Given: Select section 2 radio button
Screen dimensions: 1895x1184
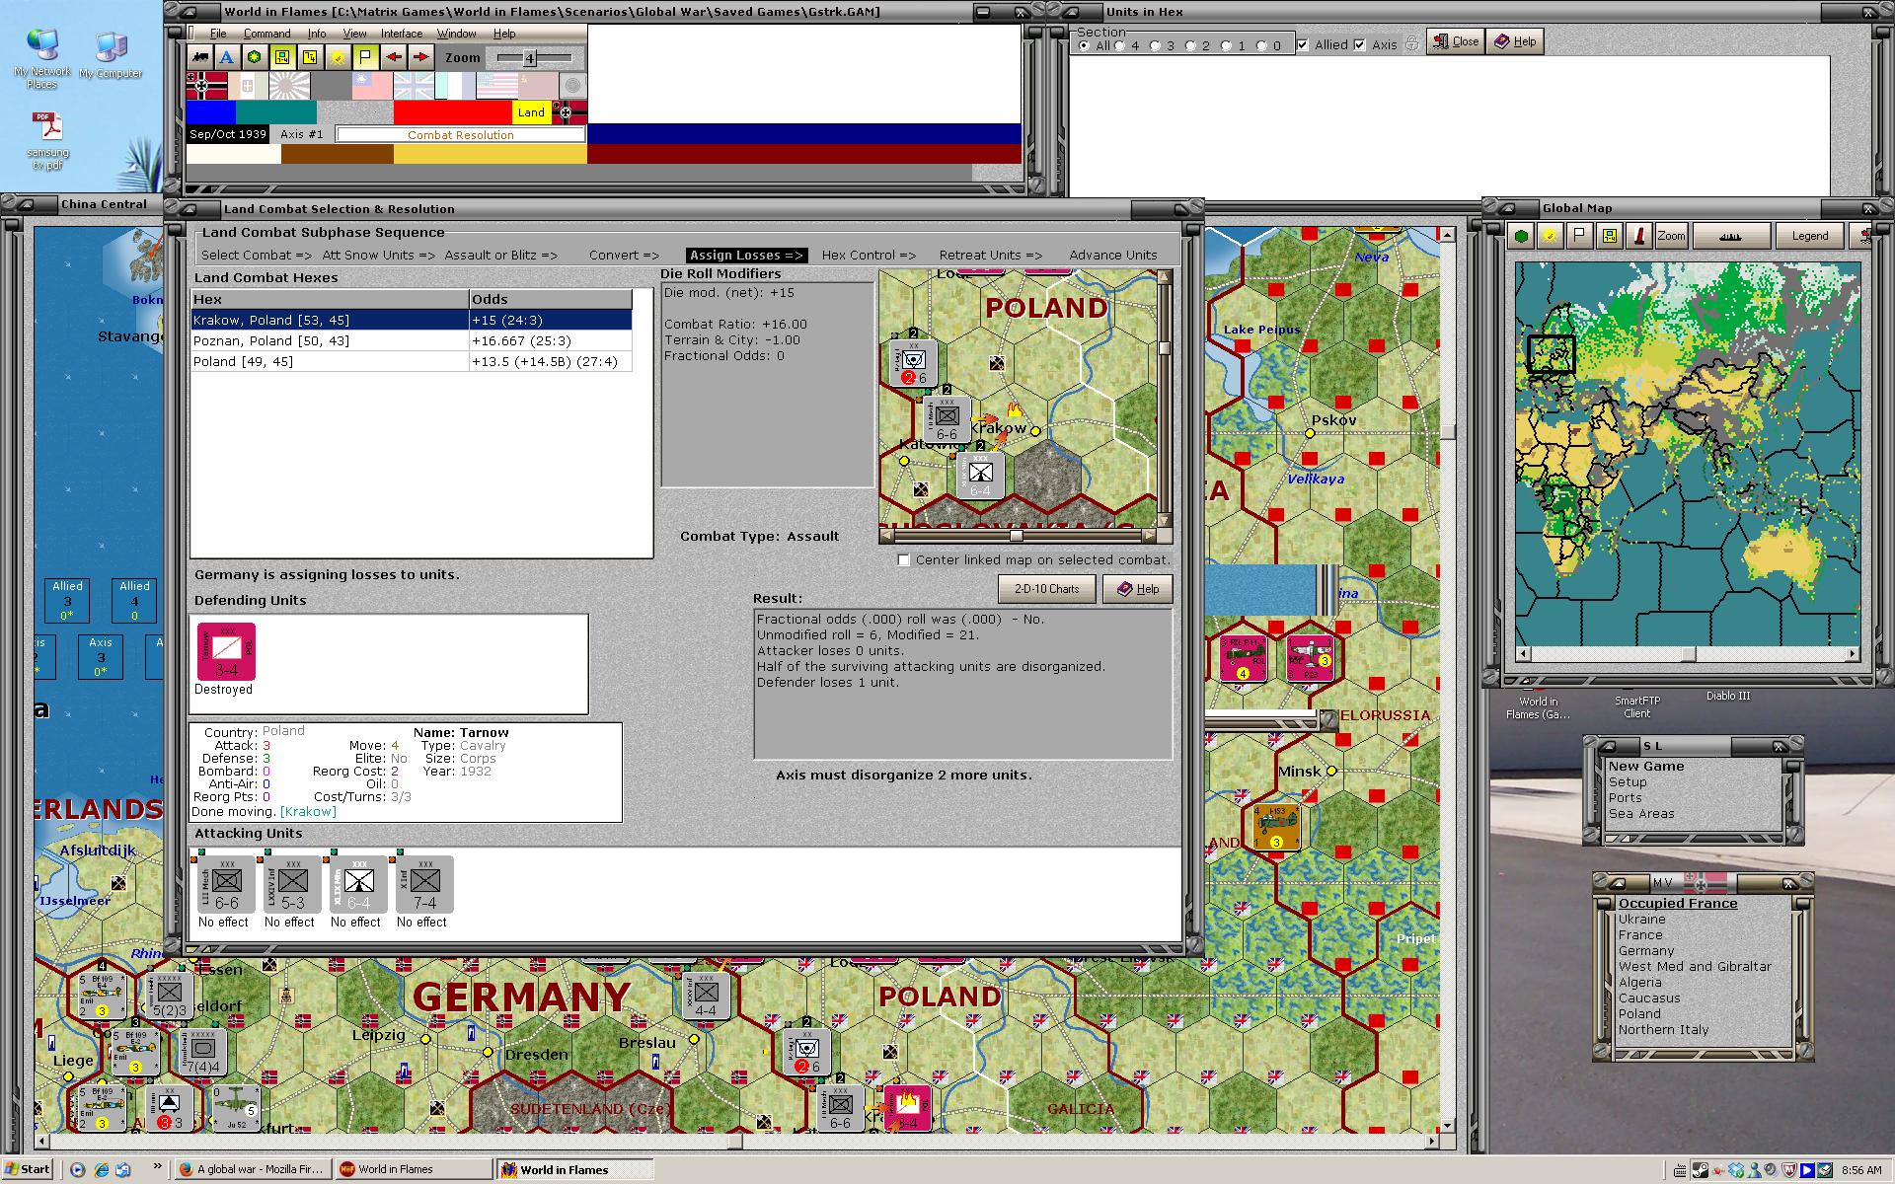Looking at the screenshot, I should pyautogui.click(x=1190, y=45).
